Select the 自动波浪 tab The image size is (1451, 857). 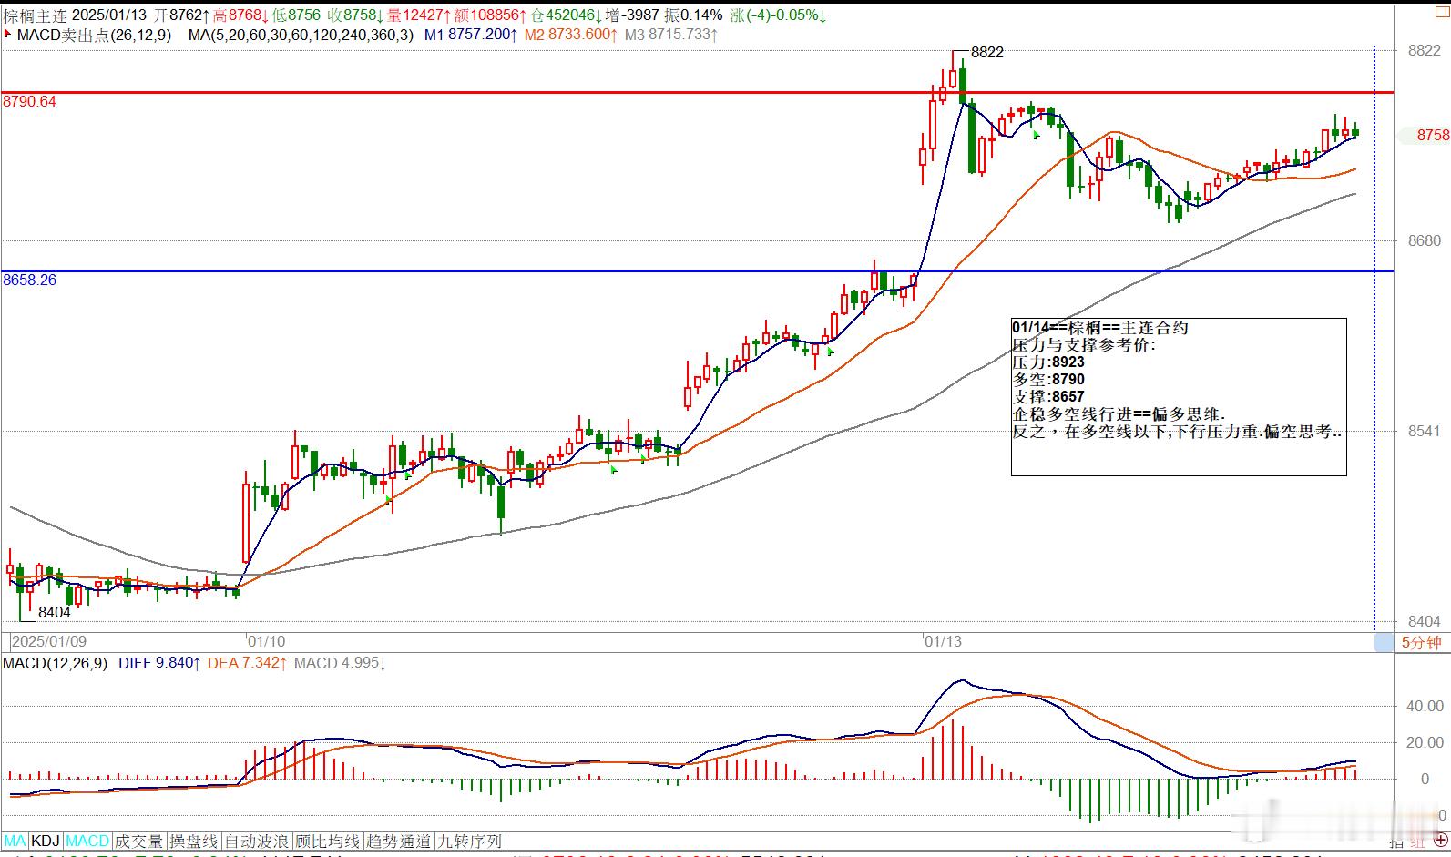pos(257,841)
